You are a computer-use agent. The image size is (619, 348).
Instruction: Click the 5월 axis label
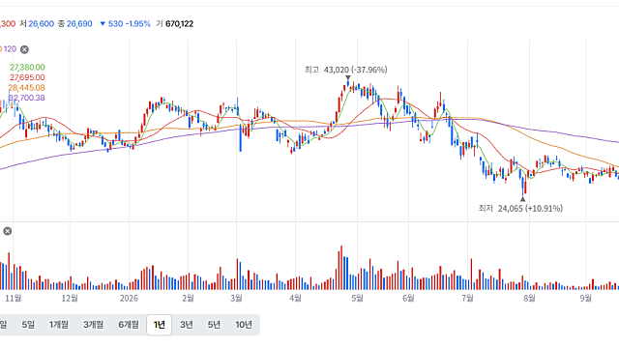(357, 299)
